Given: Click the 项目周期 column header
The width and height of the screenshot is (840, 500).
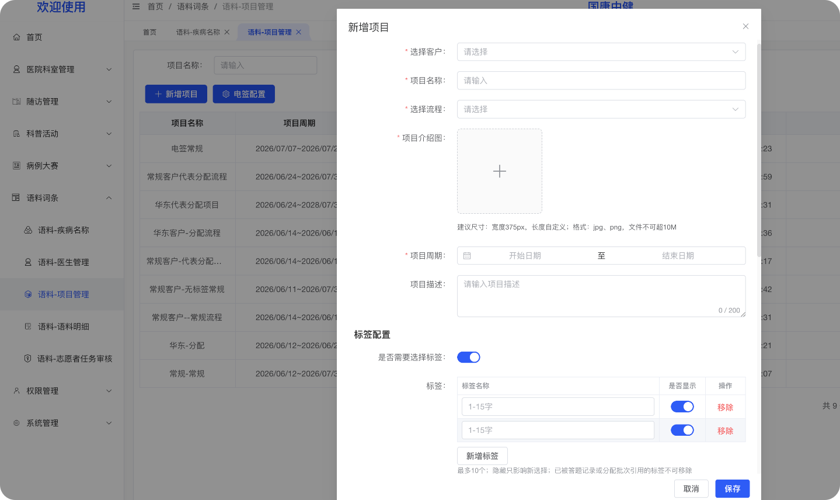Looking at the screenshot, I should [299, 123].
